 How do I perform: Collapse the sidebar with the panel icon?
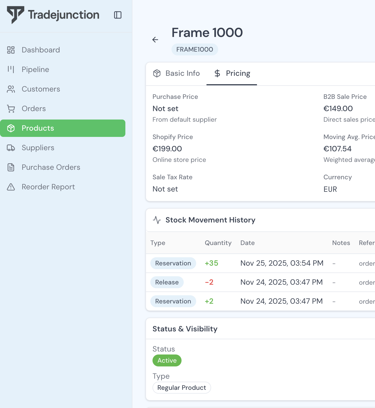click(x=118, y=15)
